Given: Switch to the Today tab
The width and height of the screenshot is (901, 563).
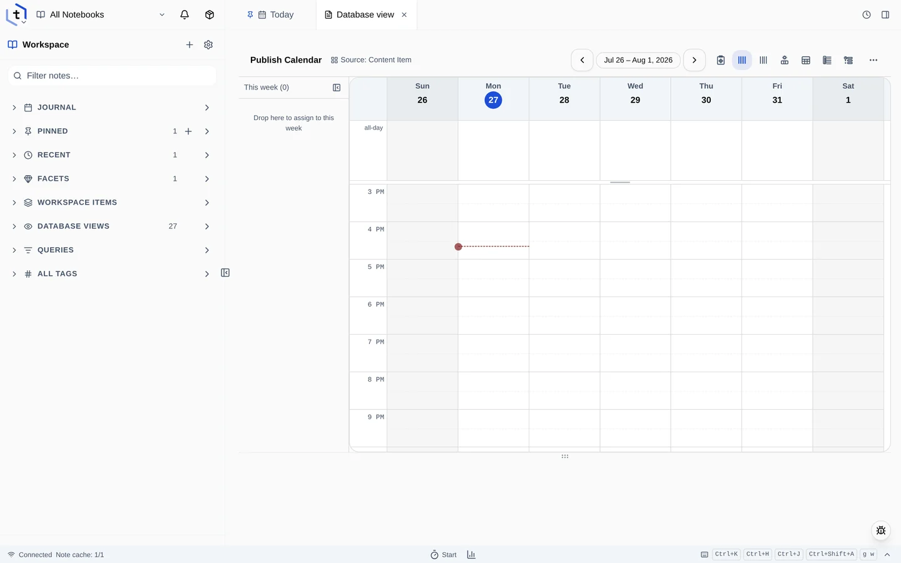Looking at the screenshot, I should [271, 14].
